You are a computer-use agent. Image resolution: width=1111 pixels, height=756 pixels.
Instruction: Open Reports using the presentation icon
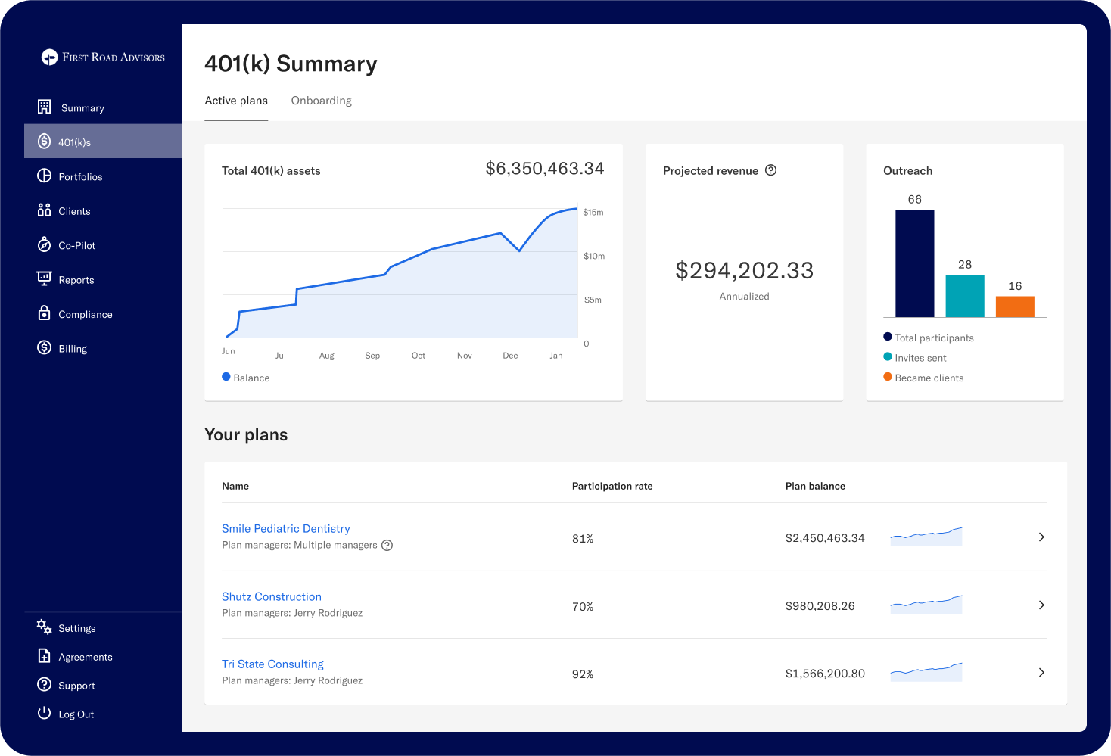tap(45, 278)
